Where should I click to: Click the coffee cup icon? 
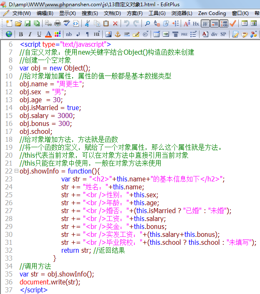(245, 34)
